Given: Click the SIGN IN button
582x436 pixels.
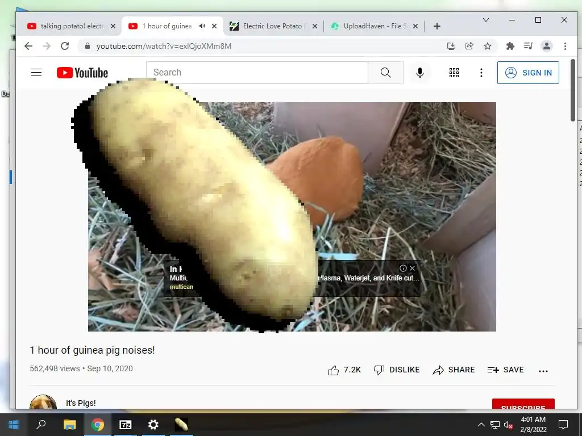Looking at the screenshot, I should pos(528,73).
